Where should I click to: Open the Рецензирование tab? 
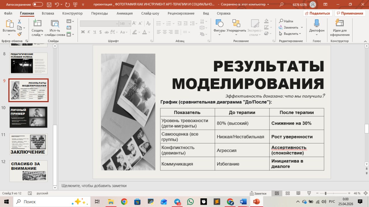pyautogui.click(x=181, y=13)
